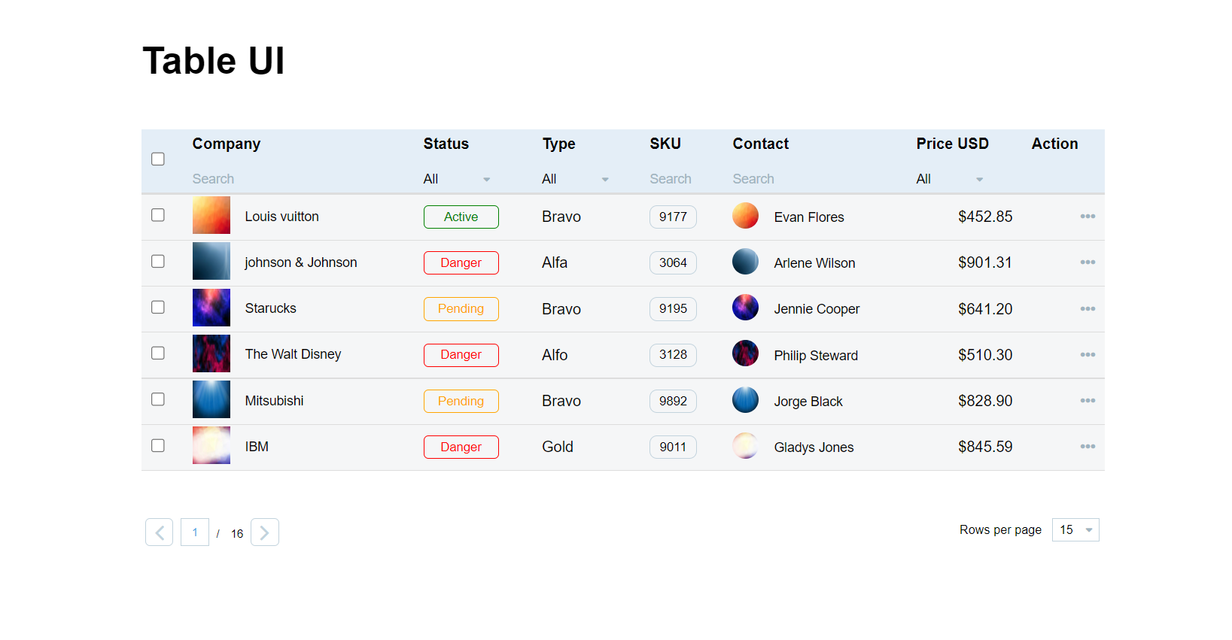Click SKU tag 9177
The height and width of the screenshot is (640, 1232).
point(673,217)
